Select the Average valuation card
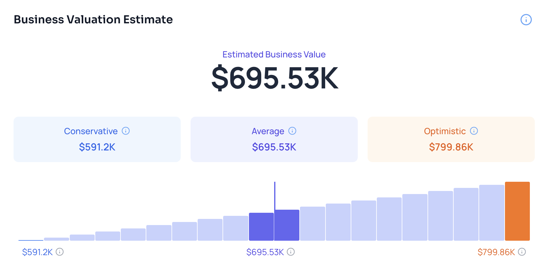The width and height of the screenshot is (544, 280). pos(274,139)
